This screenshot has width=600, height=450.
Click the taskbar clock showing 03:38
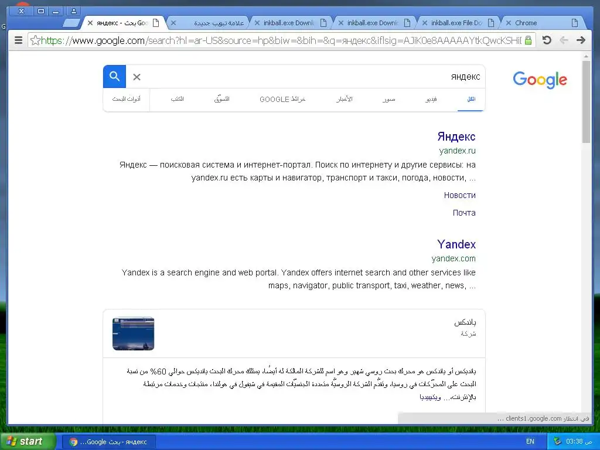tap(579, 441)
